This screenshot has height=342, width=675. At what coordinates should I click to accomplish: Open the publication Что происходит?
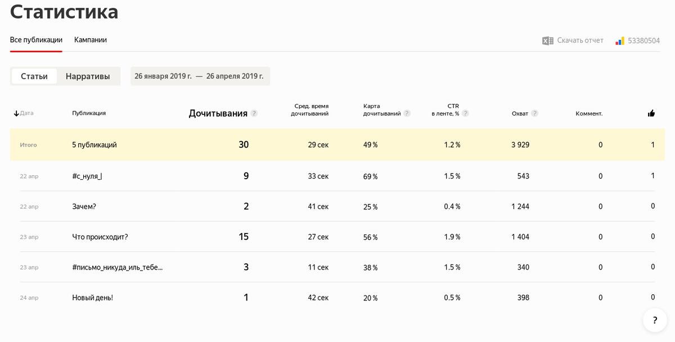click(100, 237)
